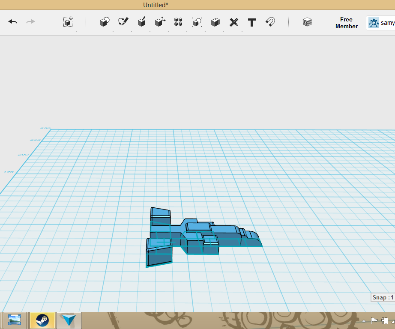Click the Free Member label
The image size is (395, 329).
coord(346,22)
